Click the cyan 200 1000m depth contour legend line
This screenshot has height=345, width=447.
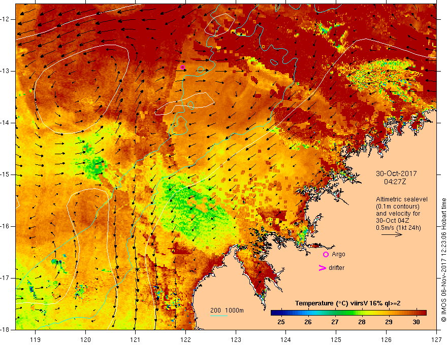click(x=219, y=316)
